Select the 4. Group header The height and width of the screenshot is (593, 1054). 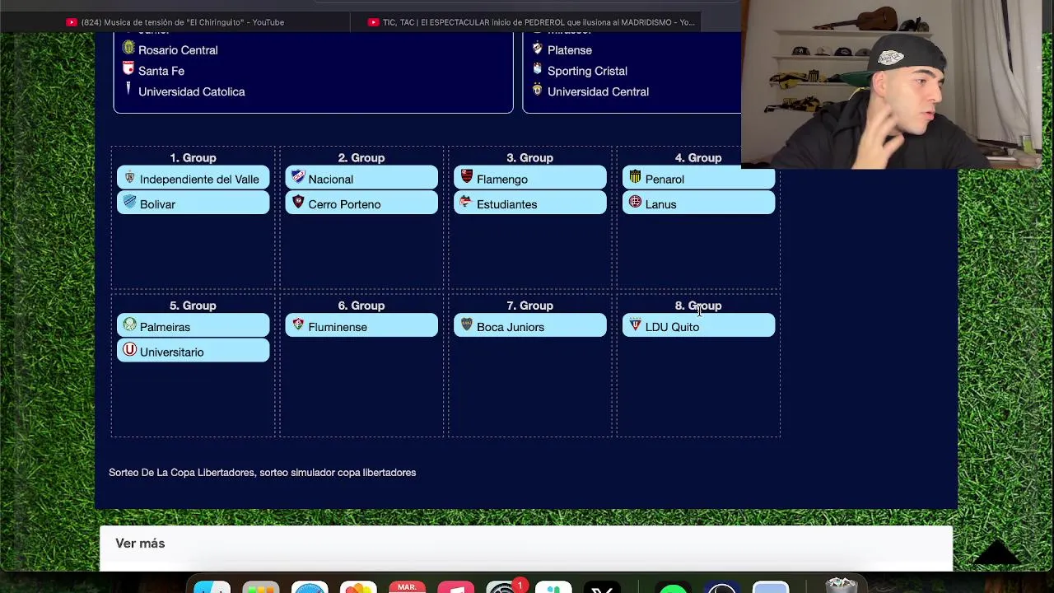tap(698, 157)
